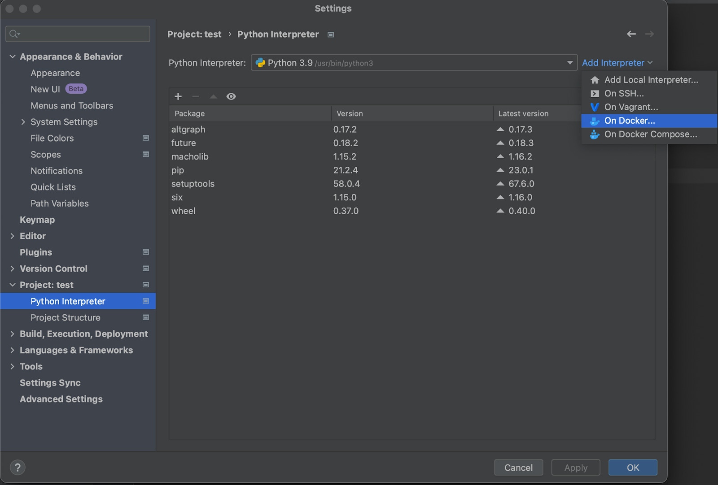Viewport: 718px width, 485px height.
Task: Upgrade package using the up-arrow icon
Action: click(213, 96)
